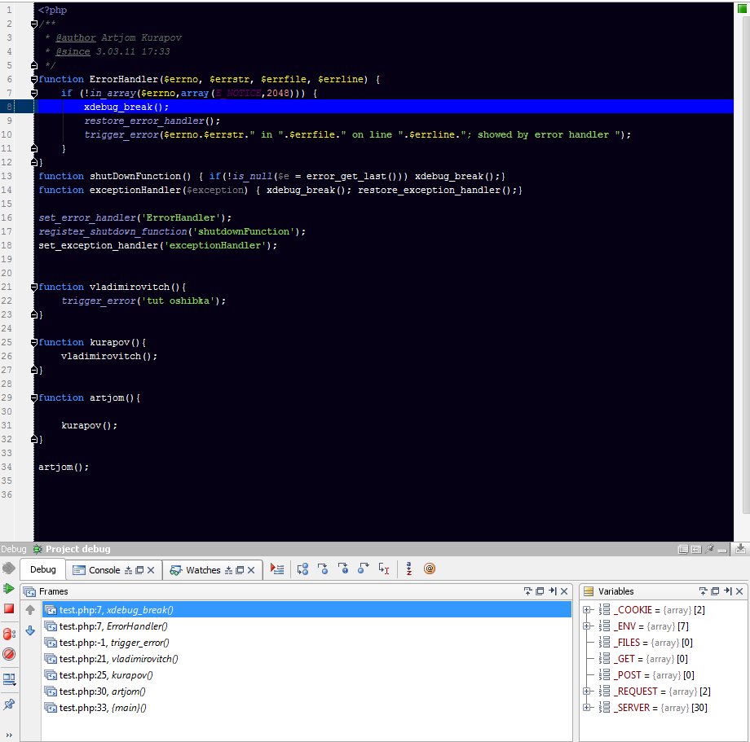Close the Frames panel

point(565,591)
